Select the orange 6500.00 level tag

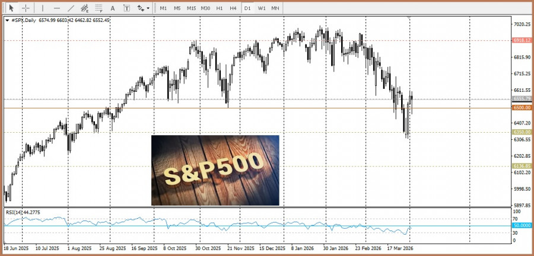(522, 107)
